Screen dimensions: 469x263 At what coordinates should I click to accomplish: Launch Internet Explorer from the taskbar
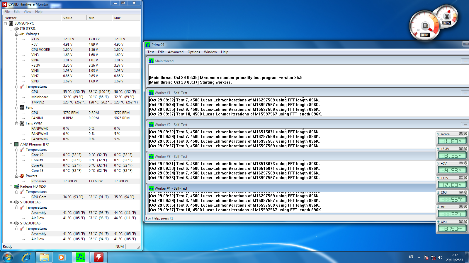tap(26, 257)
